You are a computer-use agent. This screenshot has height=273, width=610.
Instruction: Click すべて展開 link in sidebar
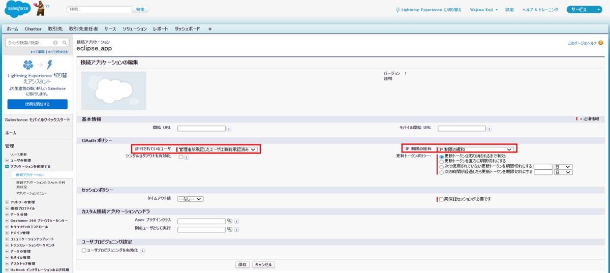point(37,52)
